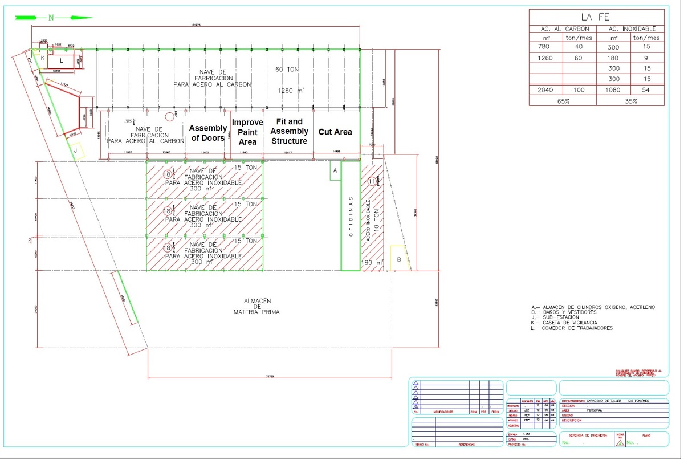
Task: Select the COMEDOR DE TRABAJADORES legend entry
Action: coord(579,328)
